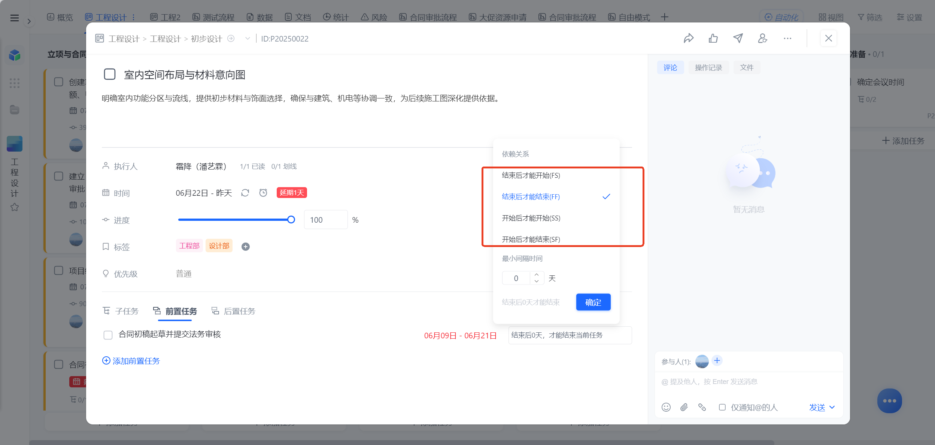Check the 项目 card checkbox in background board
Viewport: 935px width, 445px height.
point(59,270)
